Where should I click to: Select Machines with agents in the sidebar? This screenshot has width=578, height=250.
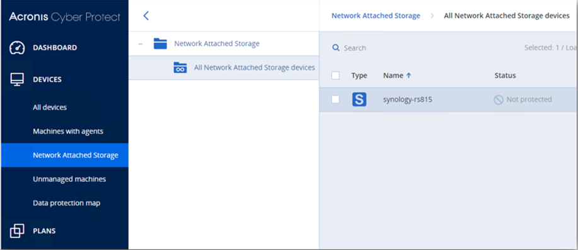tap(68, 131)
